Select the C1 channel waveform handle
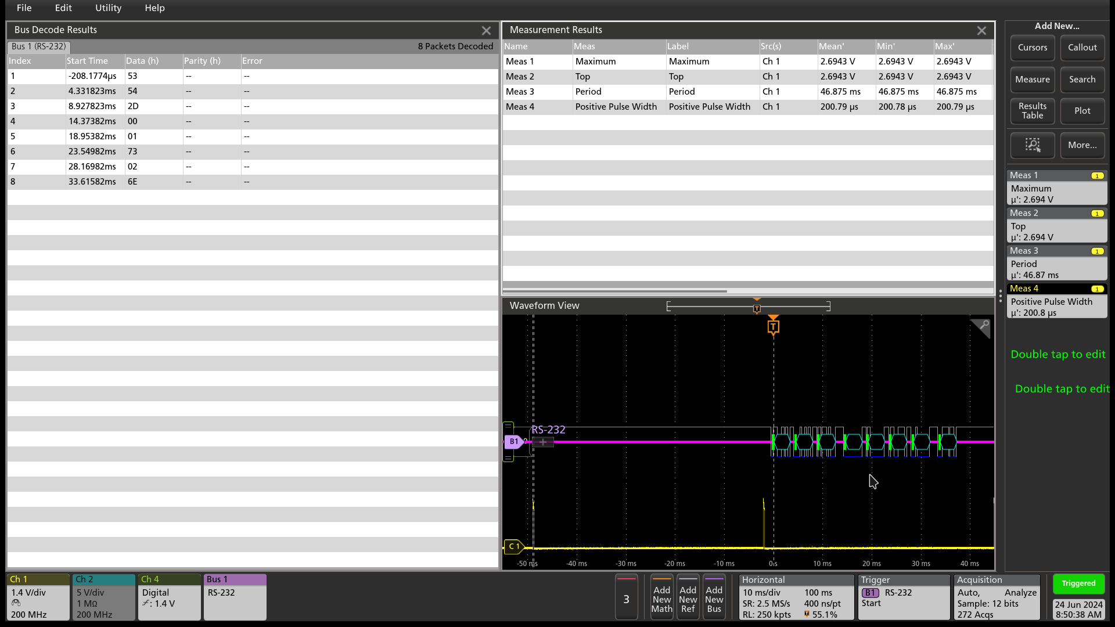Screen dimensions: 1115x627 [x=513, y=546]
